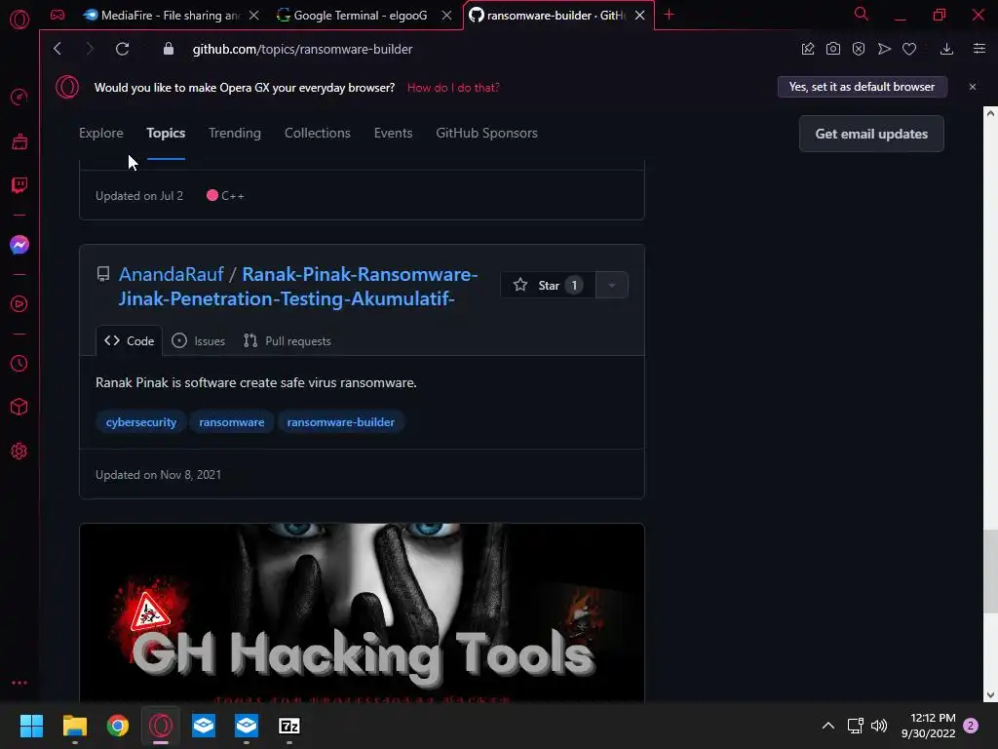
Task: Open Windows Start menu
Action: pyautogui.click(x=31, y=726)
